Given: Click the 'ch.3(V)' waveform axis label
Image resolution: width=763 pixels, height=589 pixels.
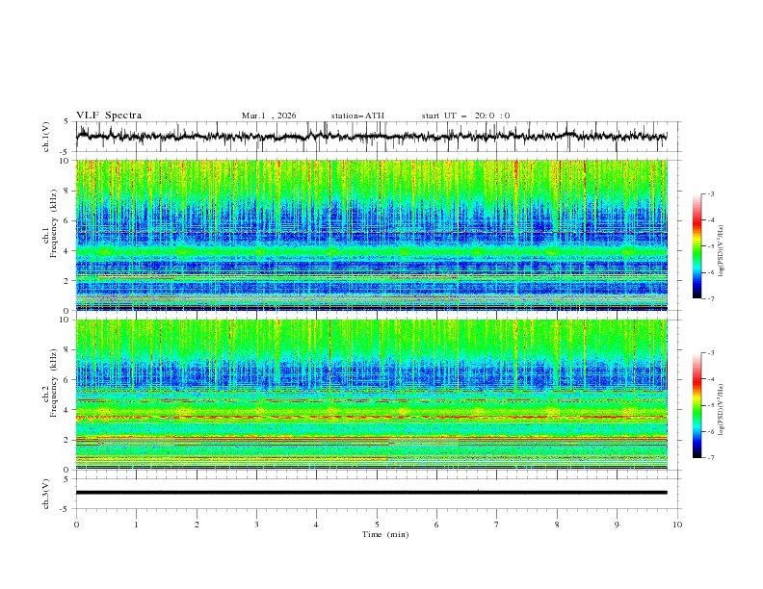Looking at the screenshot, I should 46,494.
